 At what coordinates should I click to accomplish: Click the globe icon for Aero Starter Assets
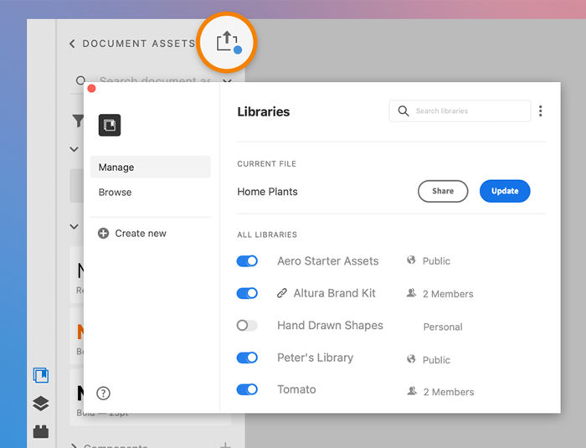click(411, 260)
